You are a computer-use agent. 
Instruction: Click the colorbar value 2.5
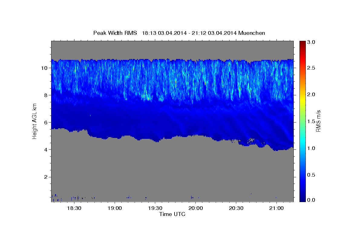[311, 68]
